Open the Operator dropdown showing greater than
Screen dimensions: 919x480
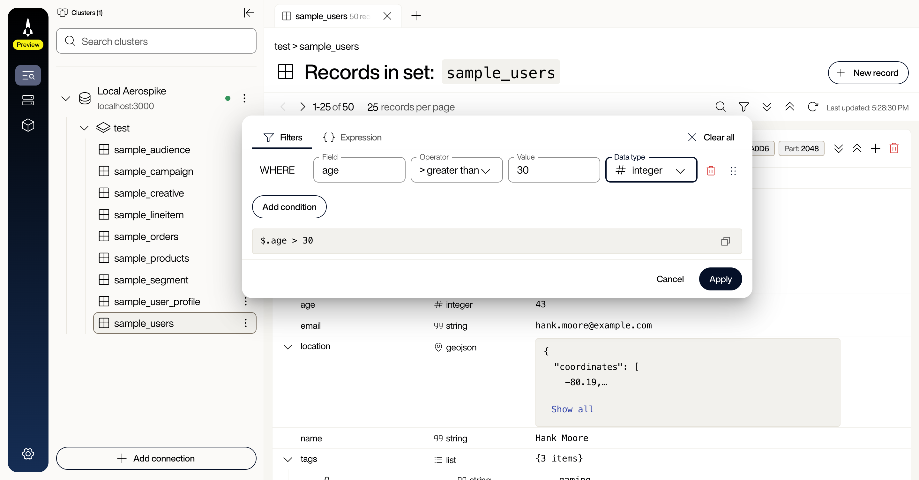[x=456, y=170]
